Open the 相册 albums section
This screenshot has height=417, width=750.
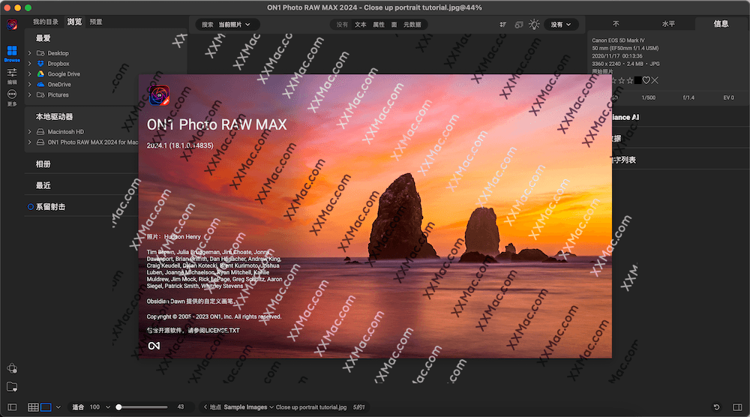point(43,164)
